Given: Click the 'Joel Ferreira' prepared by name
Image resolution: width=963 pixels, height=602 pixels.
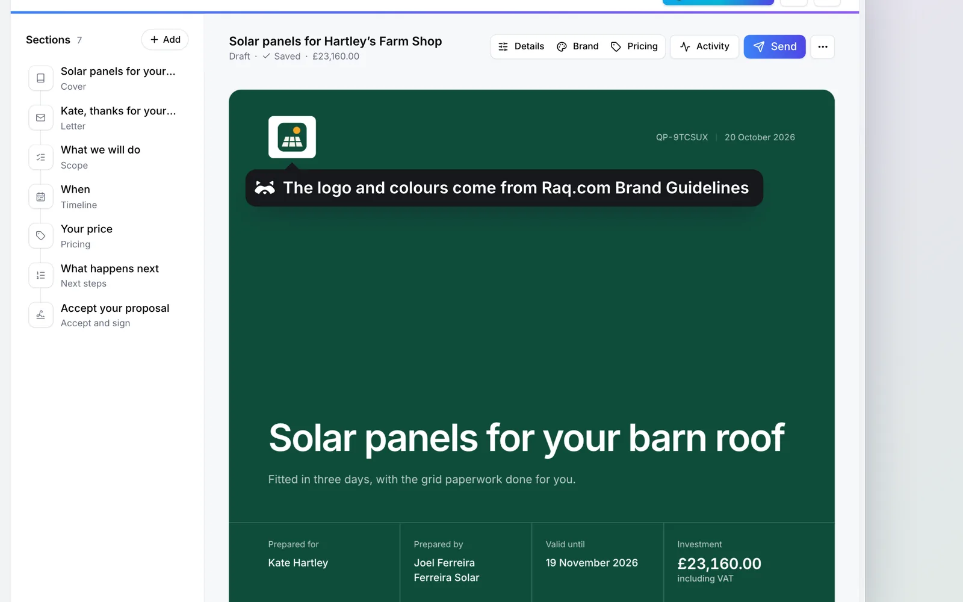Looking at the screenshot, I should pos(444,563).
